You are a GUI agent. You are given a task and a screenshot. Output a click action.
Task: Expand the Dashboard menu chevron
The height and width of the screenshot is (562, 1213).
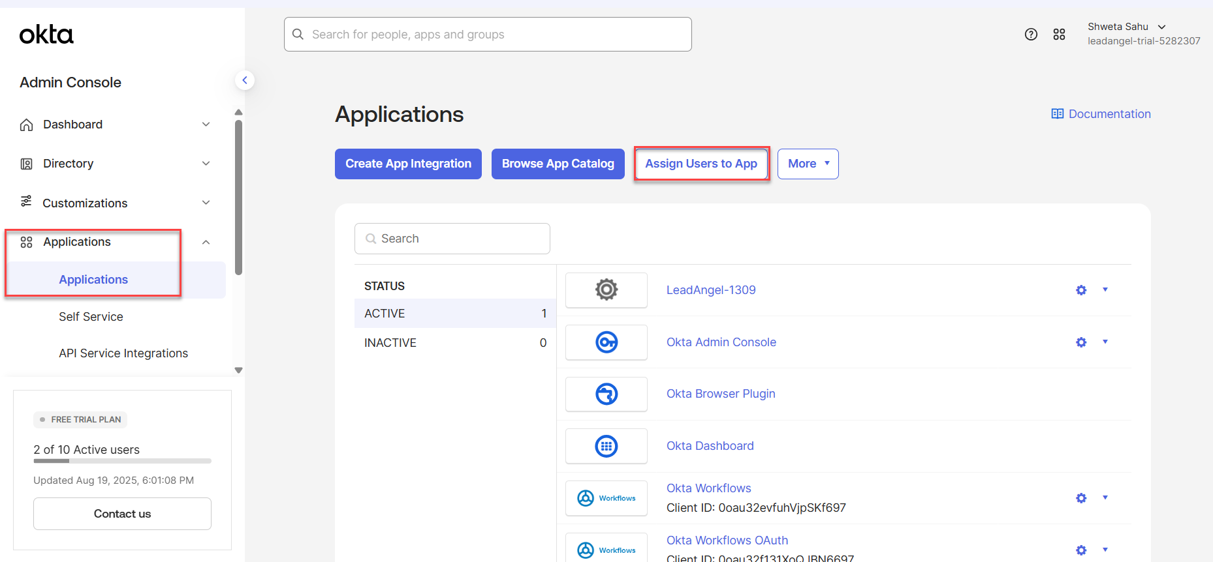[x=206, y=125]
